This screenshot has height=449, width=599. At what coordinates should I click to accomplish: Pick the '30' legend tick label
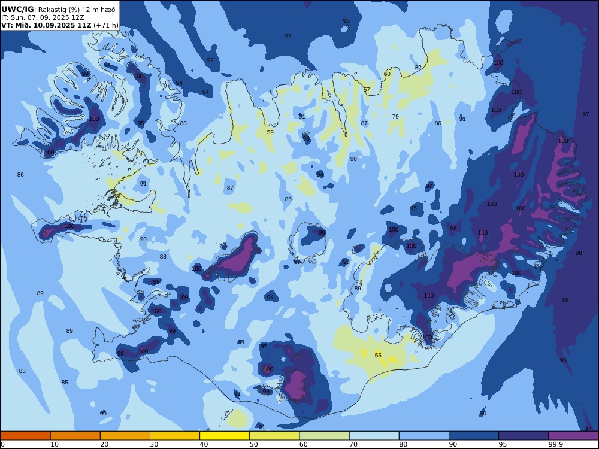(154, 444)
